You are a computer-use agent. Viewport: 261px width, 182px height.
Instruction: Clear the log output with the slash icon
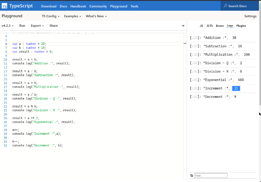(191, 175)
